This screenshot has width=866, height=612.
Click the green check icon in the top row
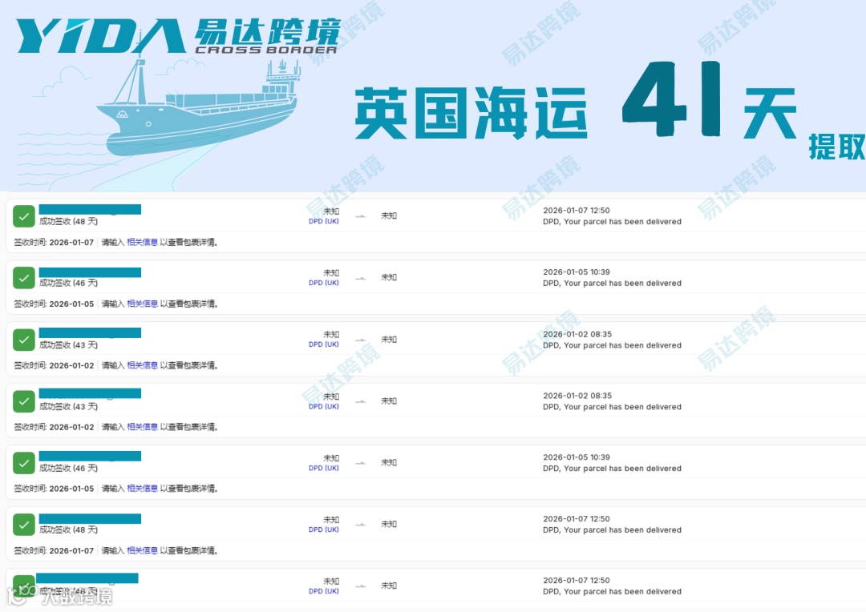point(24,216)
